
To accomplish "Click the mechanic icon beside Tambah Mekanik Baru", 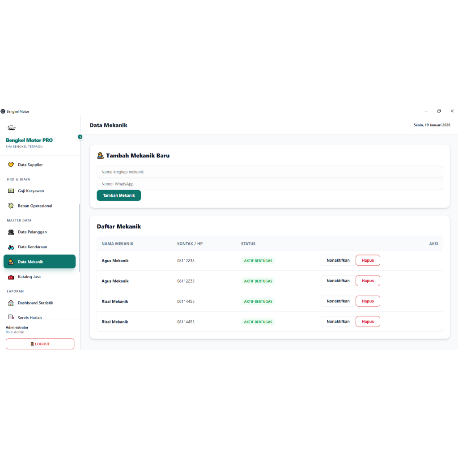I will tap(101, 156).
